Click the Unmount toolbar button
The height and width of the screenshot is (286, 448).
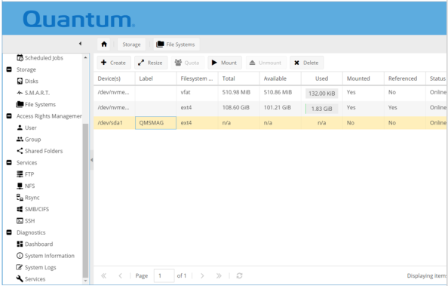click(x=265, y=63)
